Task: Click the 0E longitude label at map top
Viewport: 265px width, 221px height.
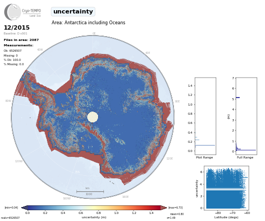Action: click(94, 33)
